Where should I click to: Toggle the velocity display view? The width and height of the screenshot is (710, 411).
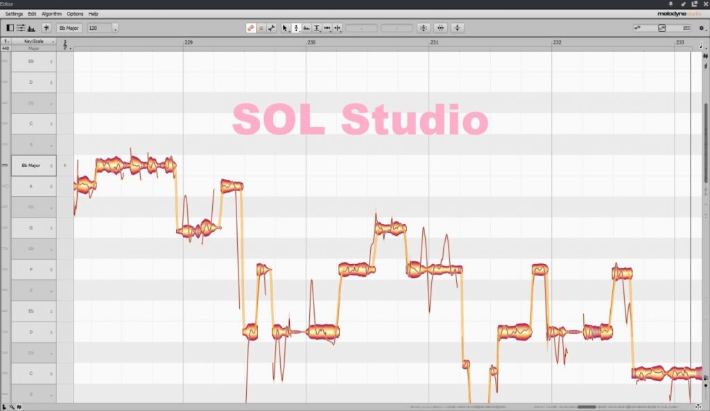(x=32, y=28)
